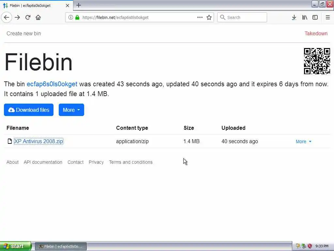Viewport: 334px width, 251px height.
Task: Open the Privacy footer link
Action: click(96, 162)
